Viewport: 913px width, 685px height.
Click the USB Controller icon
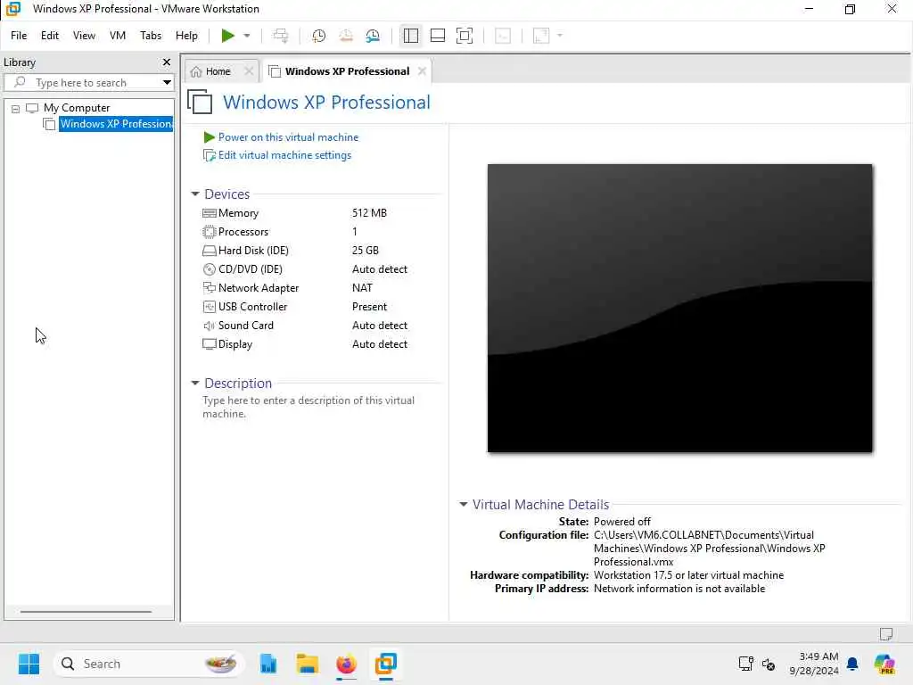[209, 307]
